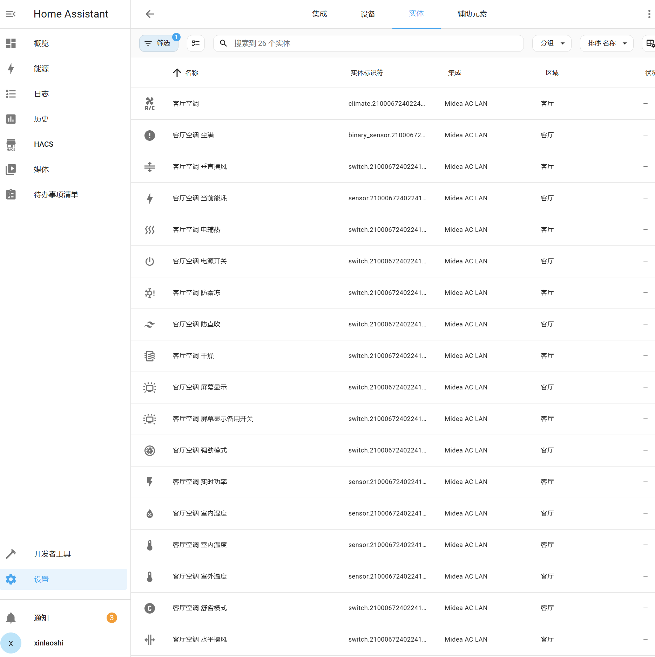Image resolution: width=655 pixels, height=657 pixels.
Task: Open 能源 in the sidebar
Action: (63, 69)
